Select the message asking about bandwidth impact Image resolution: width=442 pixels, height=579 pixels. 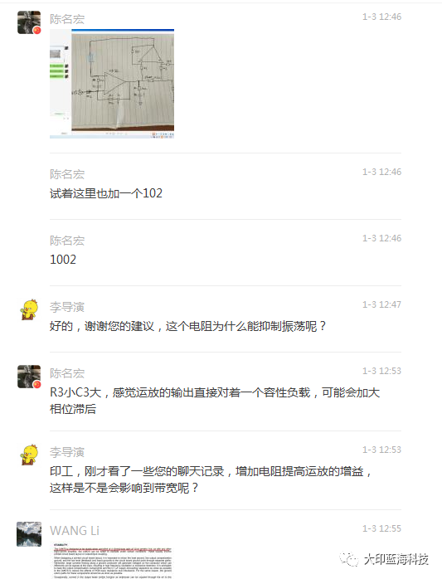(211, 479)
